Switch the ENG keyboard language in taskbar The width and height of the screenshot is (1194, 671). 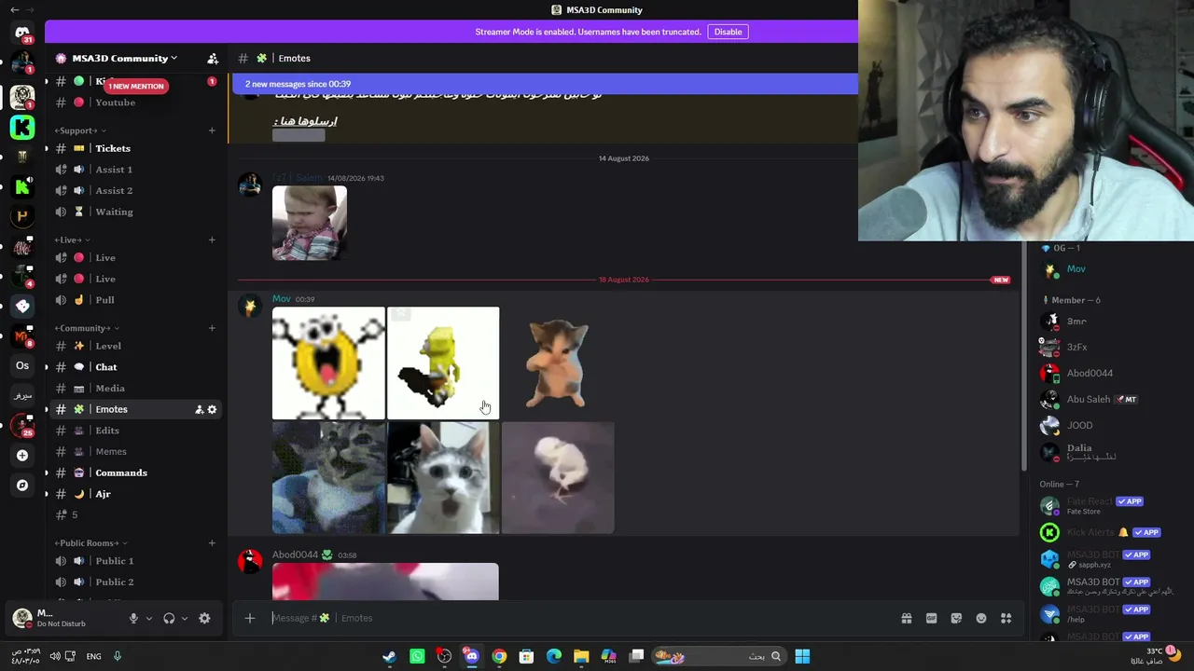tap(94, 656)
